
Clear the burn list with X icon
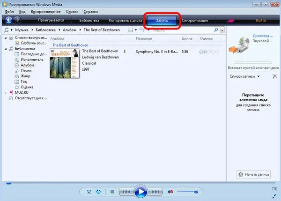pos(274,76)
